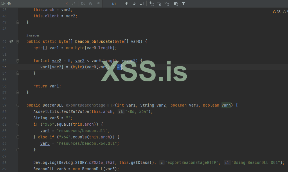
Task: Add selection for next occurrence icon
Action: 151,3
